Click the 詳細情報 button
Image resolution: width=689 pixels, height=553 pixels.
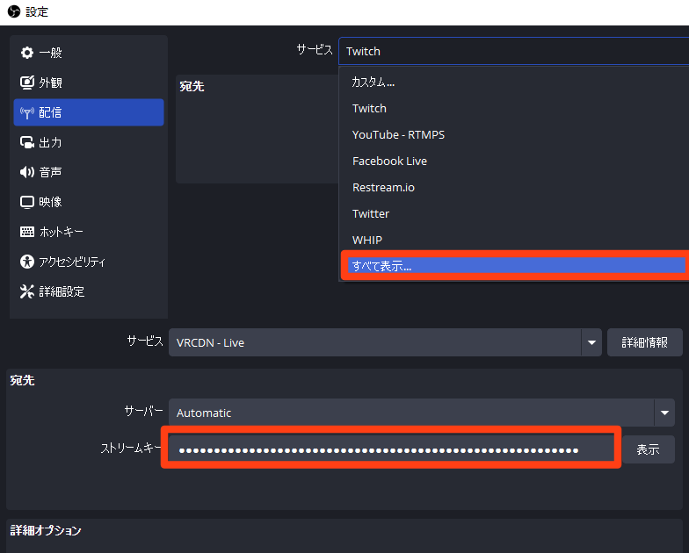click(x=644, y=342)
